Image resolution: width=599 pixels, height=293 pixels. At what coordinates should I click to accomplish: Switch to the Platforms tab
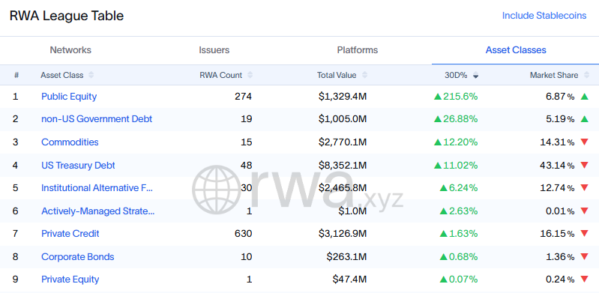[x=358, y=50]
